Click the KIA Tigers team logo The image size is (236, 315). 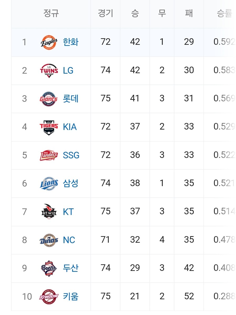[49, 127]
